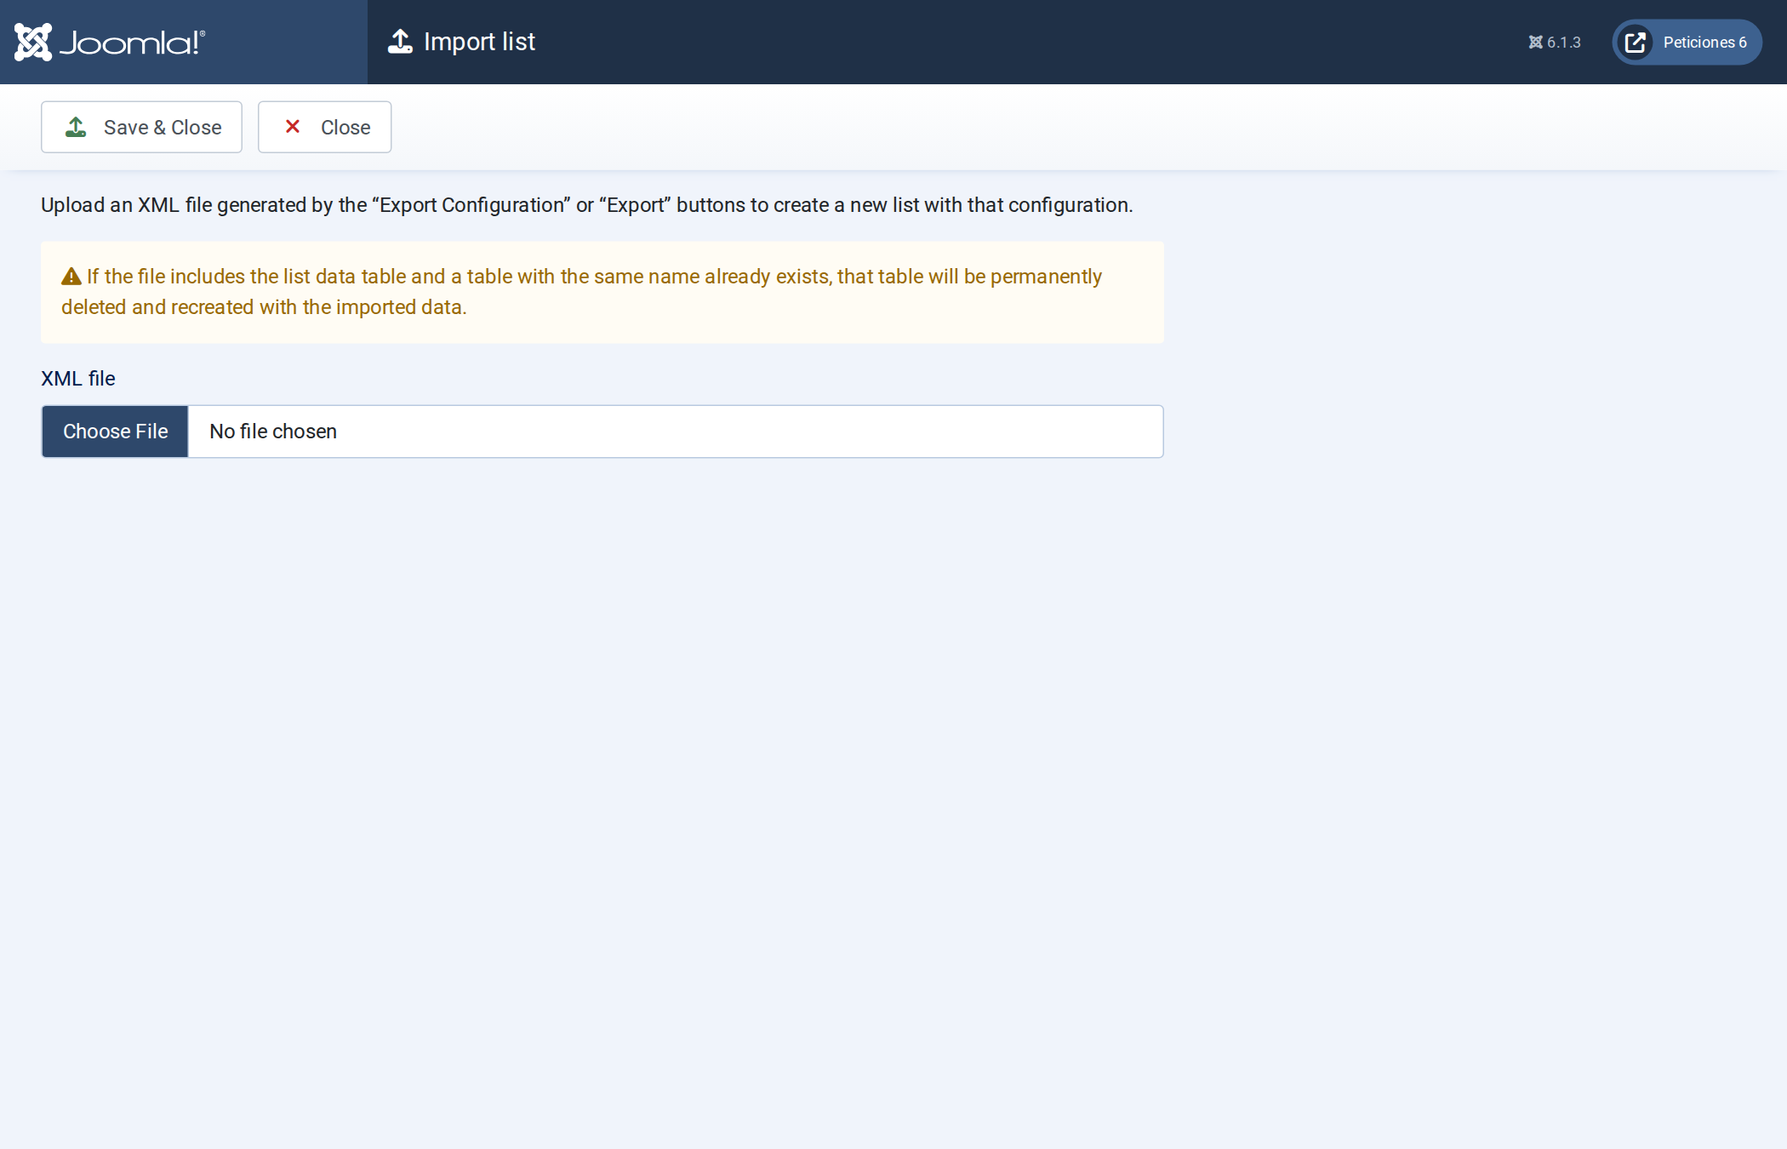Click the 'No file chosen' file field
1787x1149 pixels.
[x=602, y=432]
